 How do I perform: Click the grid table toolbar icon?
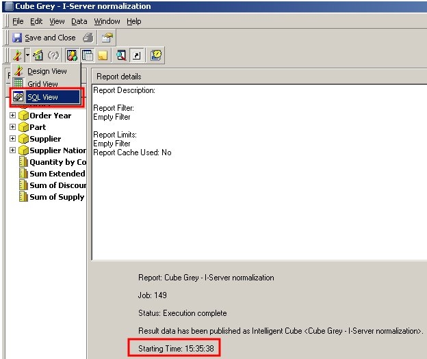click(x=87, y=55)
